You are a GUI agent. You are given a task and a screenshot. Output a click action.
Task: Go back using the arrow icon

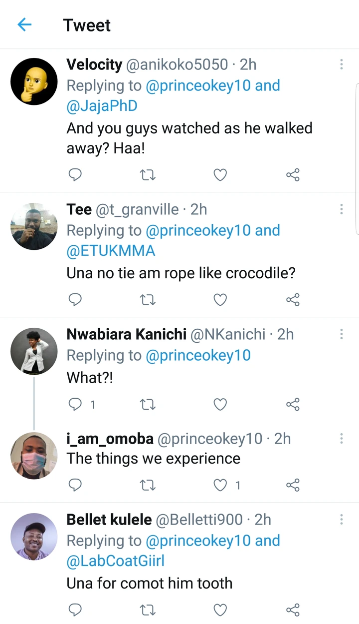click(24, 24)
